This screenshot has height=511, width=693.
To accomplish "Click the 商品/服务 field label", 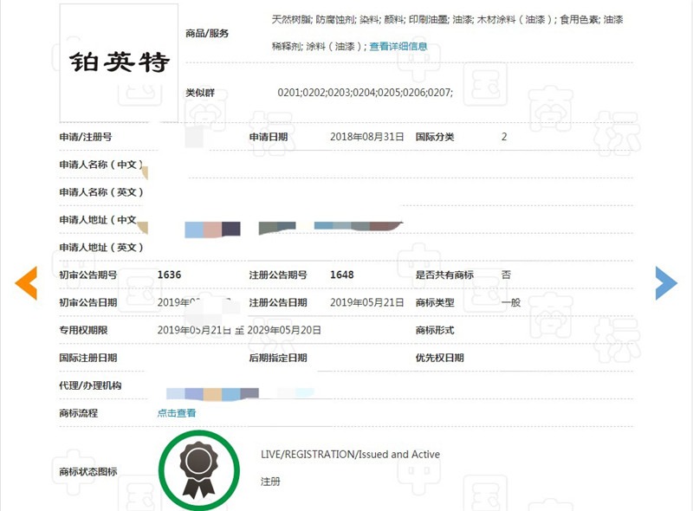I will pos(207,33).
